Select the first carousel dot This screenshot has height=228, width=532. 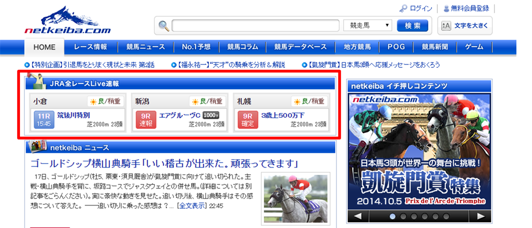pos(392,216)
